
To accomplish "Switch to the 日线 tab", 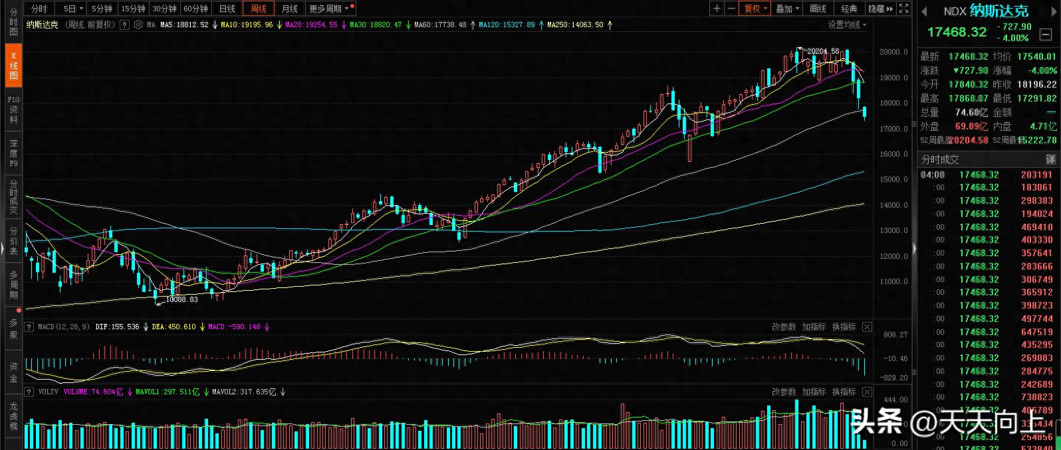I will point(227,9).
